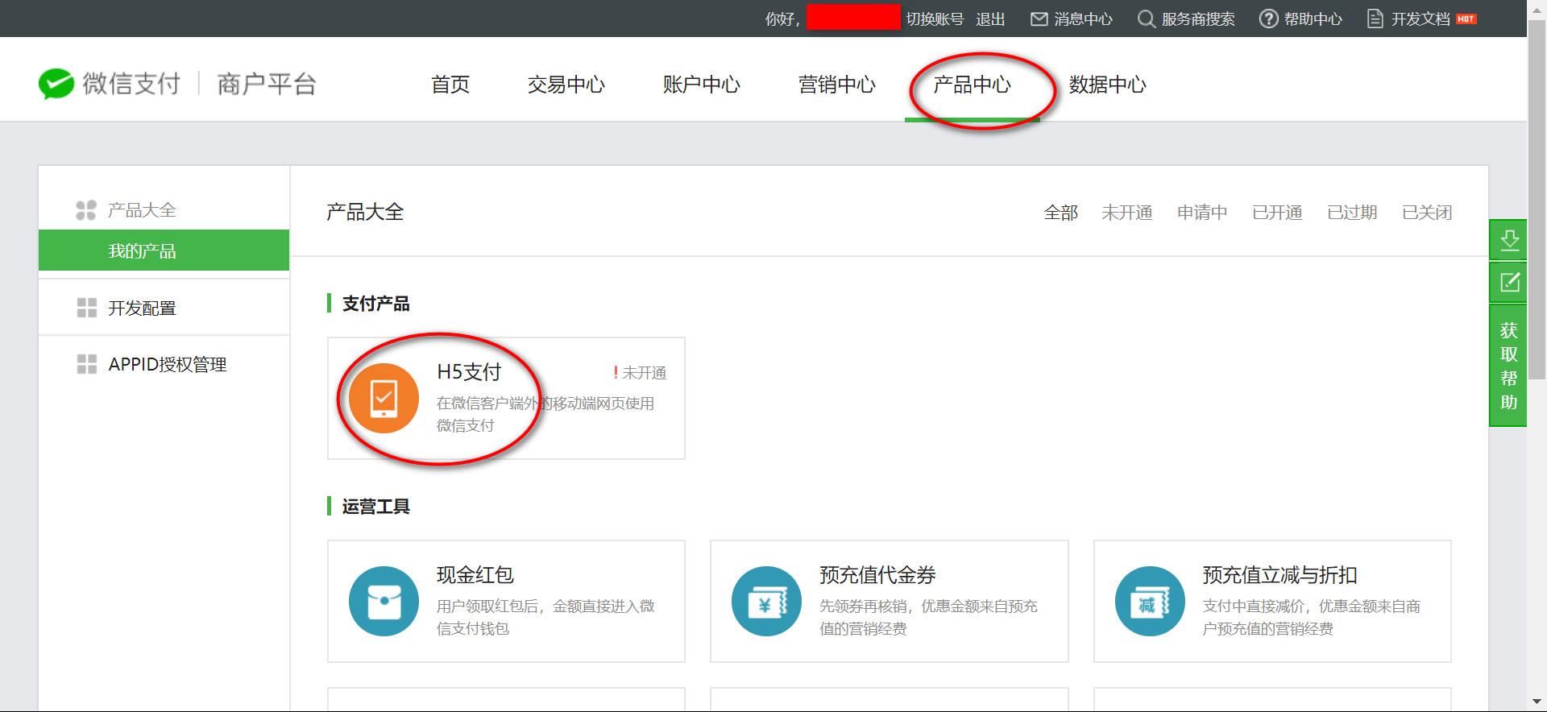
Task: Click the 预充值立减与折扣 discount icon
Action: click(1150, 601)
